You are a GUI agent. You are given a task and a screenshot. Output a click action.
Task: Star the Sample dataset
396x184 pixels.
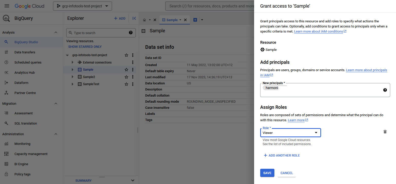(126, 70)
